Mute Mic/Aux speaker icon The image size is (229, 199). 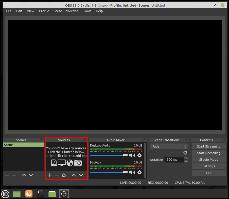coord(132,172)
